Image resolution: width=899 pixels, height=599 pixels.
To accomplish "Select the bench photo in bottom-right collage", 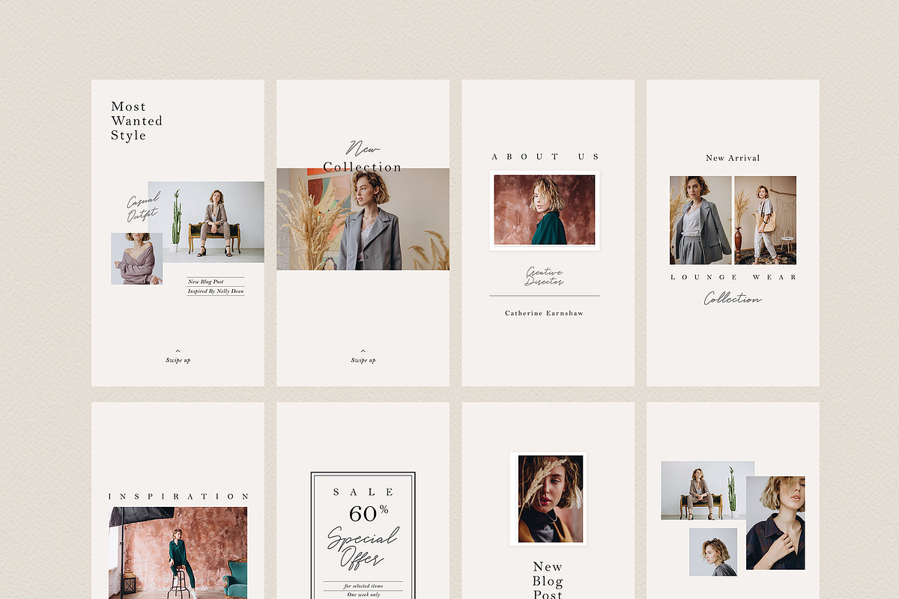I will [708, 490].
